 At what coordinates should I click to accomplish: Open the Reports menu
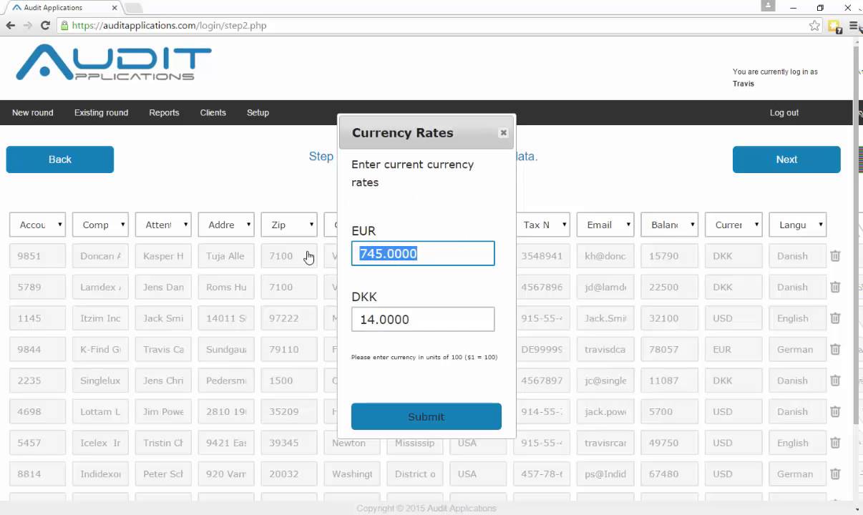pyautogui.click(x=164, y=112)
